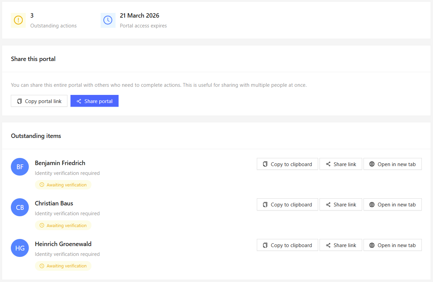
Task: Click Benjamin Friedrich's 'Awaiting verification' badge
Action: [x=63, y=185]
